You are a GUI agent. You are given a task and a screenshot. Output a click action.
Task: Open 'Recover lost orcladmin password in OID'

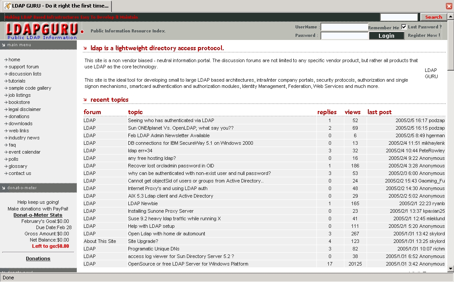pyautogui.click(x=171, y=166)
